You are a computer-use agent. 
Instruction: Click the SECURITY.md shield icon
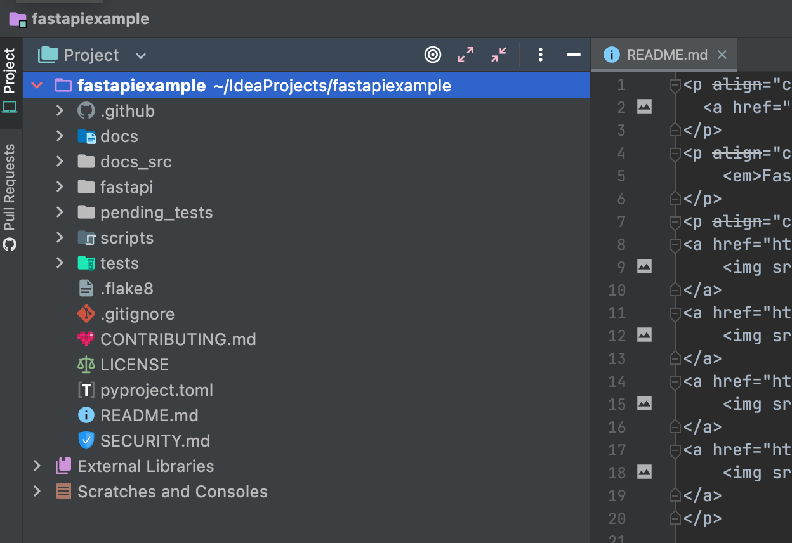(x=86, y=441)
